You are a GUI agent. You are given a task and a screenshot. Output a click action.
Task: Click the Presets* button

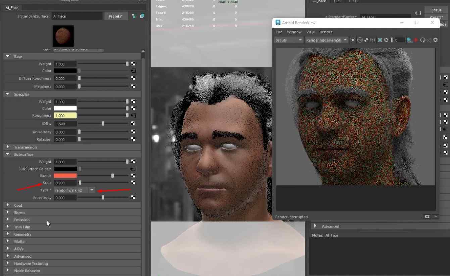click(x=116, y=16)
